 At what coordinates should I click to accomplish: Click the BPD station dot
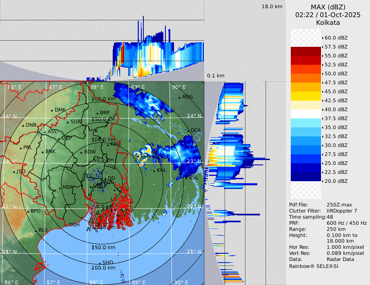28,211
